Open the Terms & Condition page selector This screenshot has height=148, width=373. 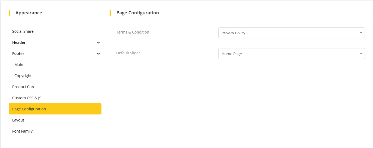tap(288, 33)
